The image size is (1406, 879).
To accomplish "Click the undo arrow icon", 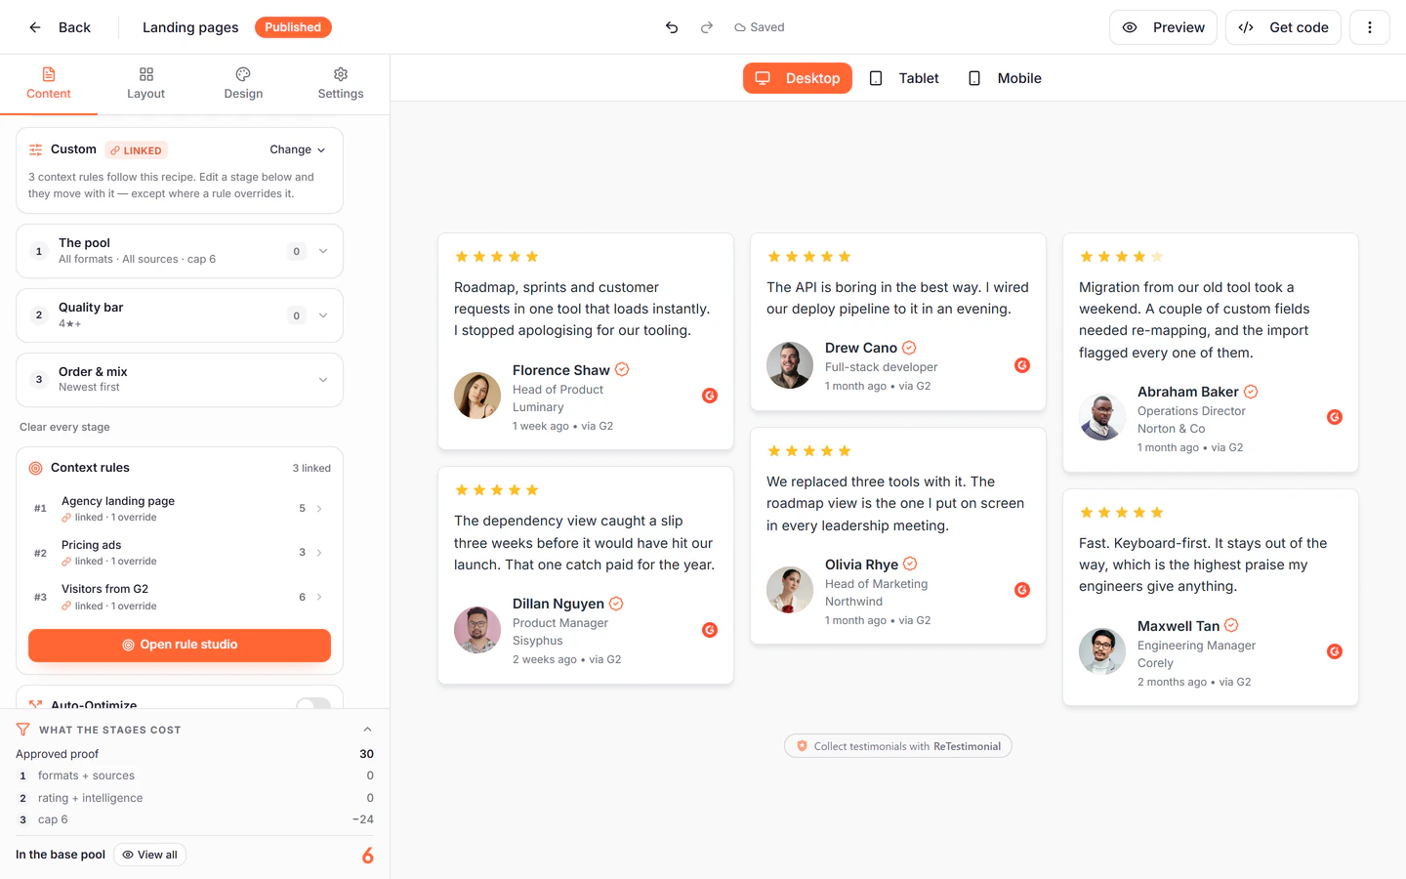I will [x=672, y=27].
